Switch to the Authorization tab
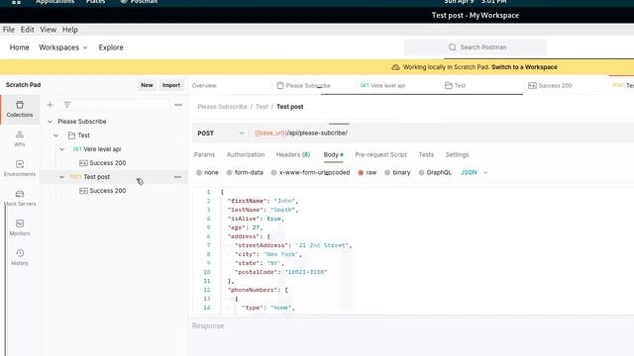The image size is (634, 356). click(246, 154)
